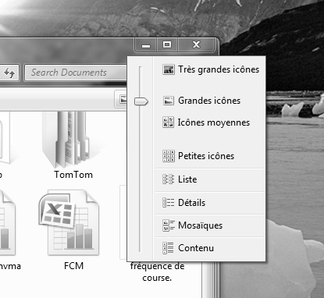Image resolution: width=324 pixels, height=298 pixels.
Task: Click the Grandes icônes picture icon
Action: pos(169,101)
